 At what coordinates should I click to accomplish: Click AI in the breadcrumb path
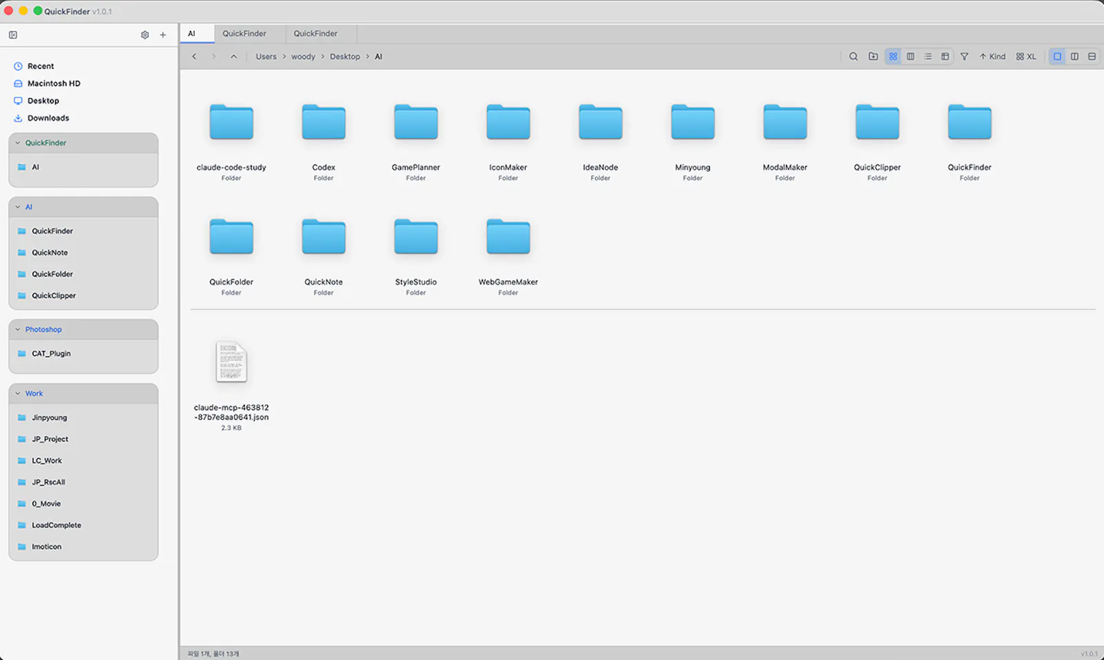378,57
